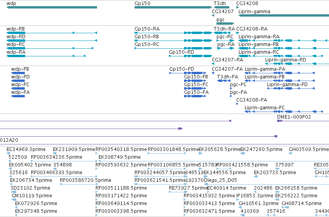
Task: Open the RP003003398.5prime EST label
Action: [x=121, y=212]
